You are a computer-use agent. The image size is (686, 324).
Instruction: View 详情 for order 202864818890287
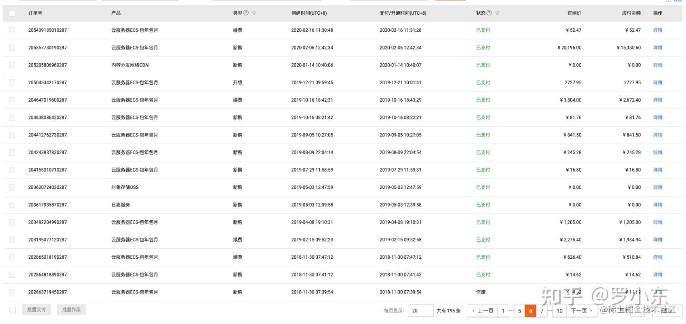pos(657,275)
